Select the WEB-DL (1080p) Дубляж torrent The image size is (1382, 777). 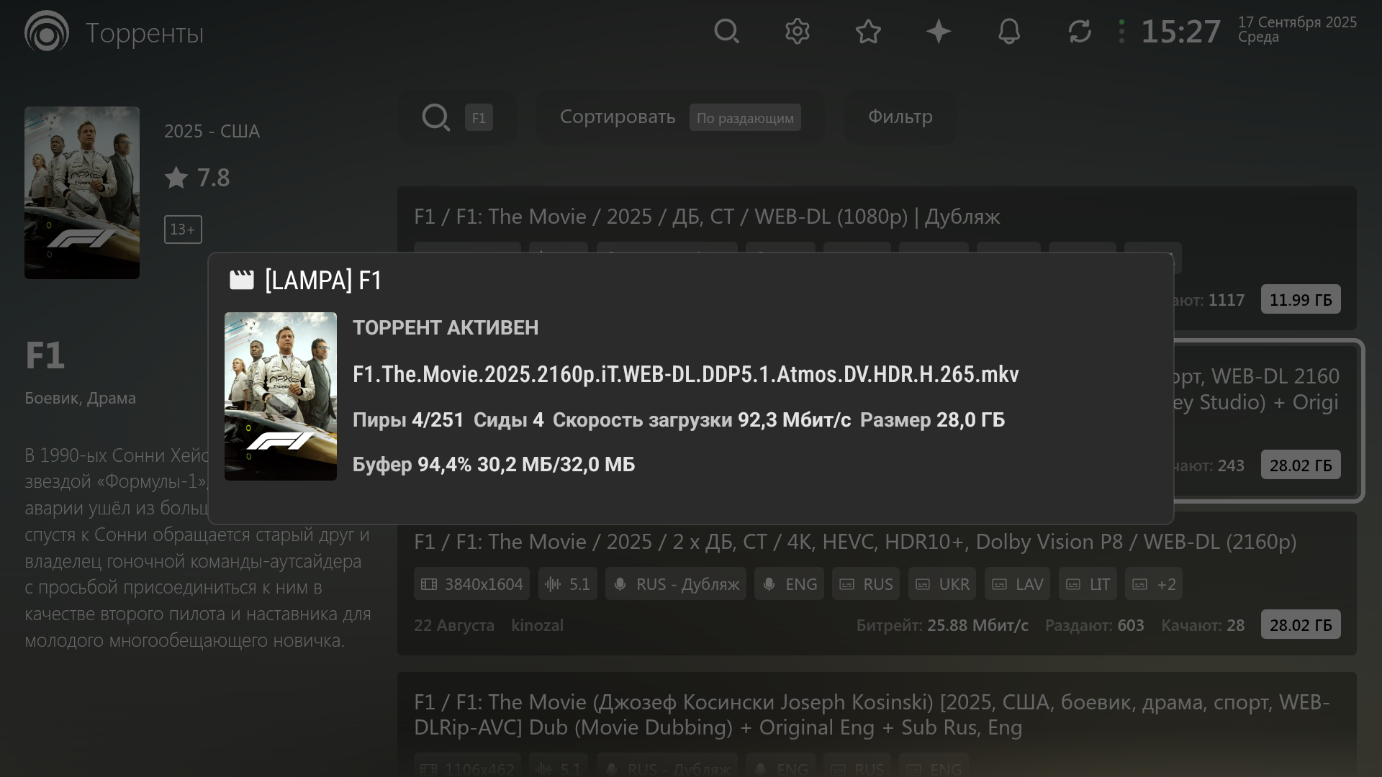tap(707, 217)
